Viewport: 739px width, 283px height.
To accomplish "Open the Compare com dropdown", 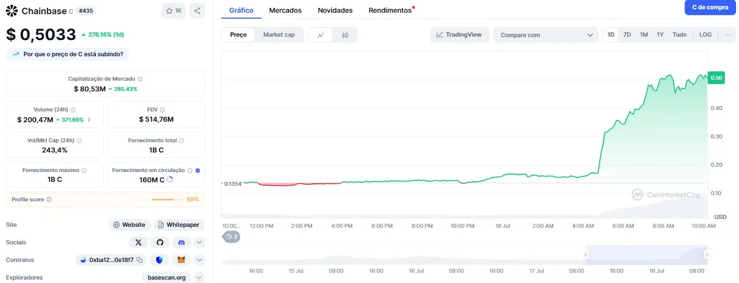I will pos(546,35).
